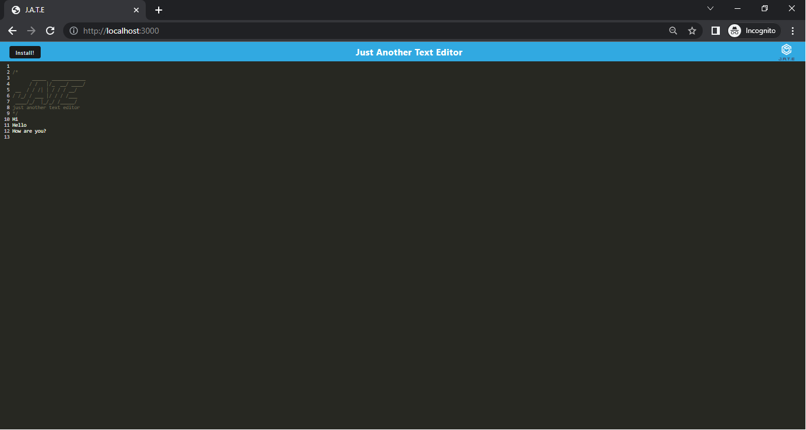Place cursor on the line saying Hello
Screen dimensions: 806x430
coord(19,124)
